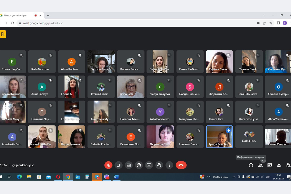Select Карина Євчук's video tile
Viewport: 291px width, 194px height.
(220, 62)
